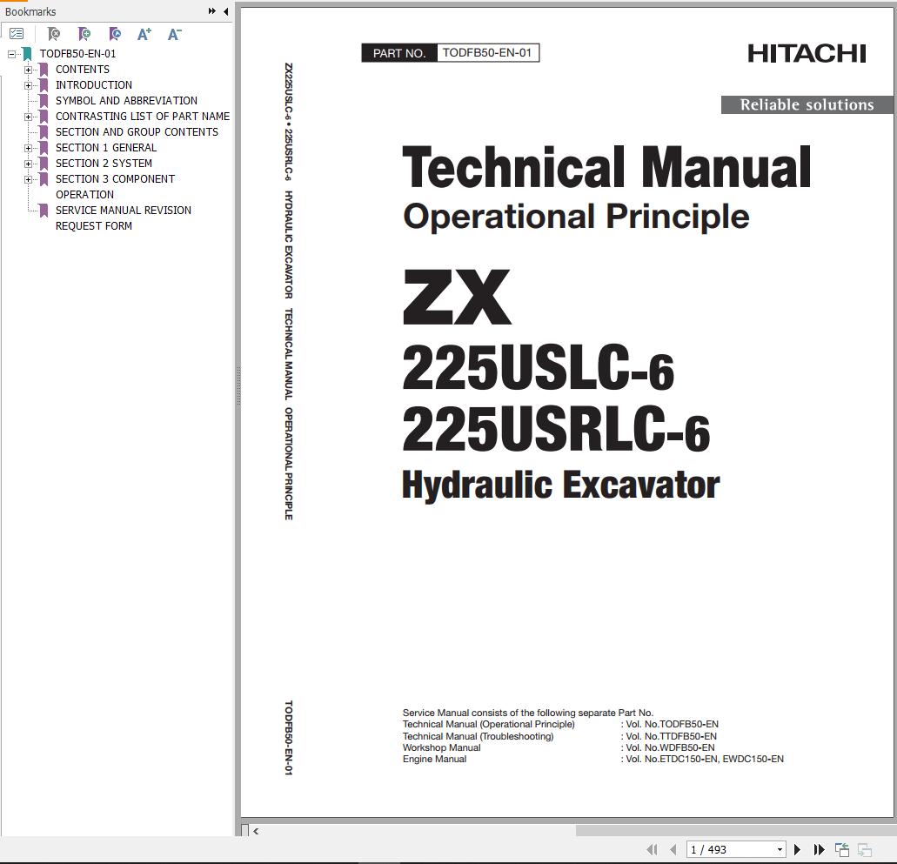Click the set bookmark destination icon
Viewport: 897px width, 864px height.
(115, 34)
